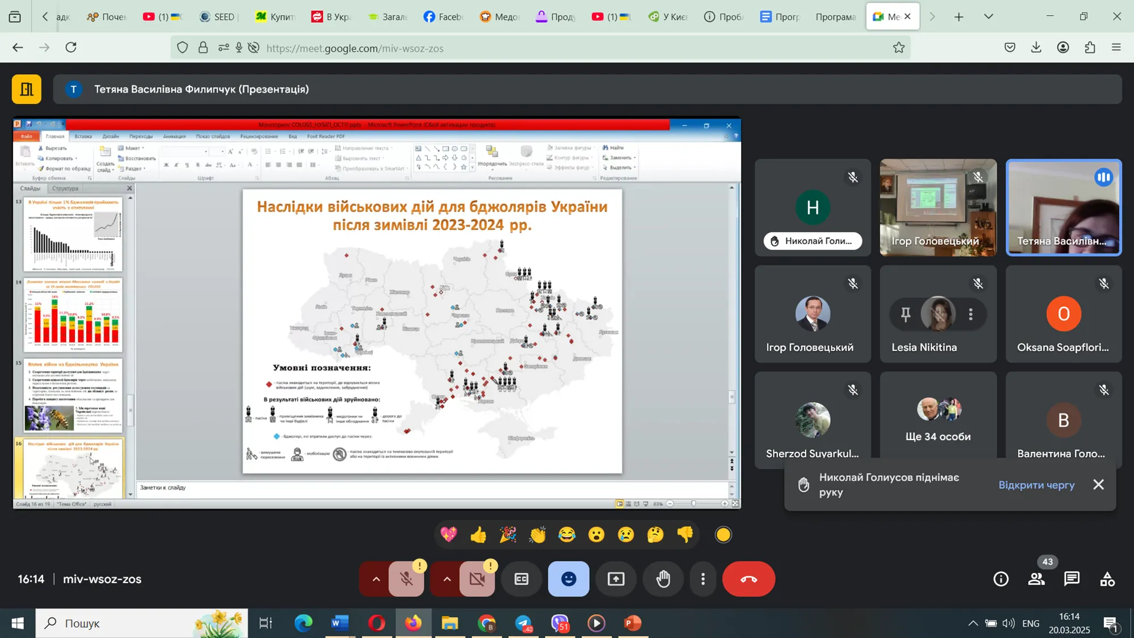Send the thumbs up reaction
The height and width of the screenshot is (638, 1134).
tap(478, 535)
